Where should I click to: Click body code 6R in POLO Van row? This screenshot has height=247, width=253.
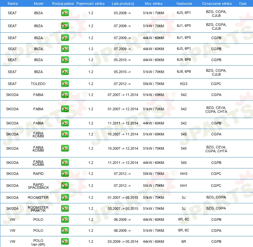coord(184,242)
